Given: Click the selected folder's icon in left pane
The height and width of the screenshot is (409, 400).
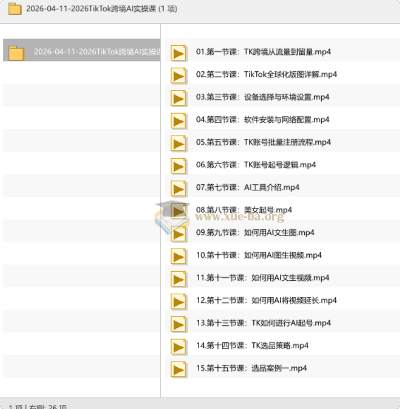Looking at the screenshot, I should pyautogui.click(x=16, y=53).
